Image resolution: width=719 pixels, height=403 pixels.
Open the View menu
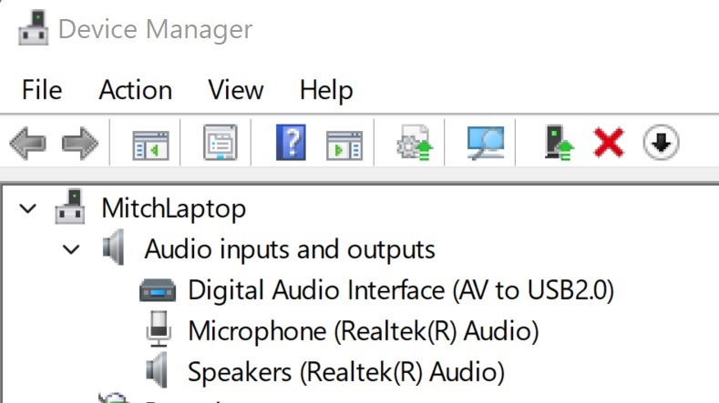(x=236, y=90)
